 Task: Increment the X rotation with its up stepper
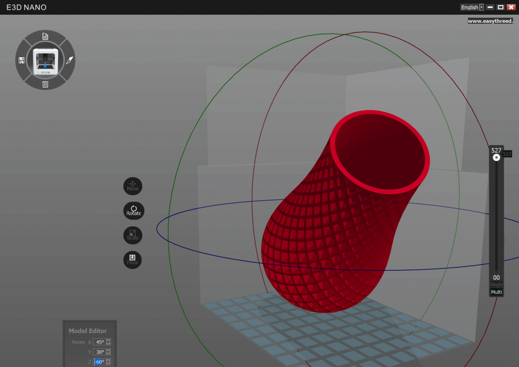[108, 340]
